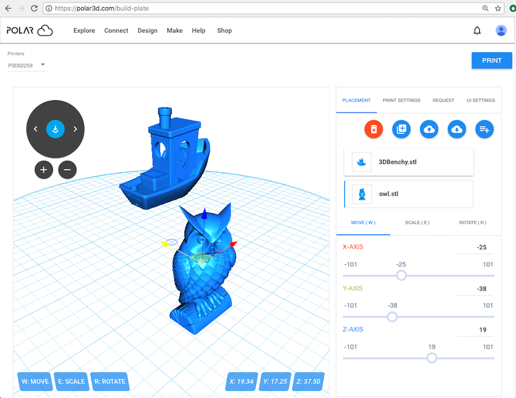Reload the page in the browser

coord(34,8)
